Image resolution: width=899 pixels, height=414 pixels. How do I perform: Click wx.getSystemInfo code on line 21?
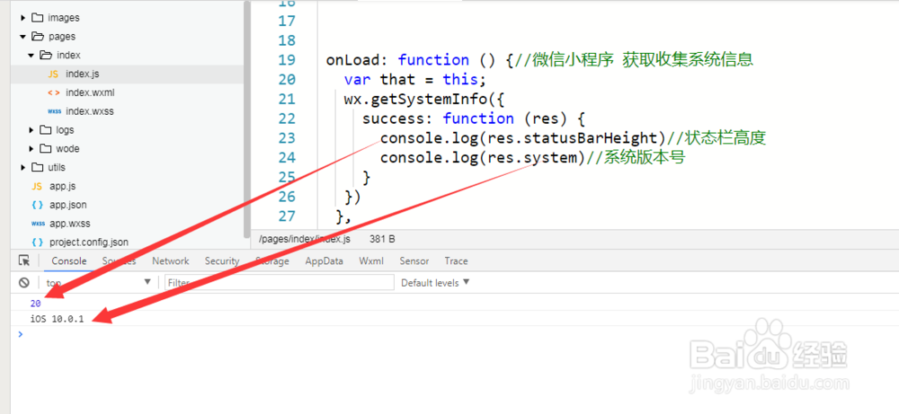point(423,99)
